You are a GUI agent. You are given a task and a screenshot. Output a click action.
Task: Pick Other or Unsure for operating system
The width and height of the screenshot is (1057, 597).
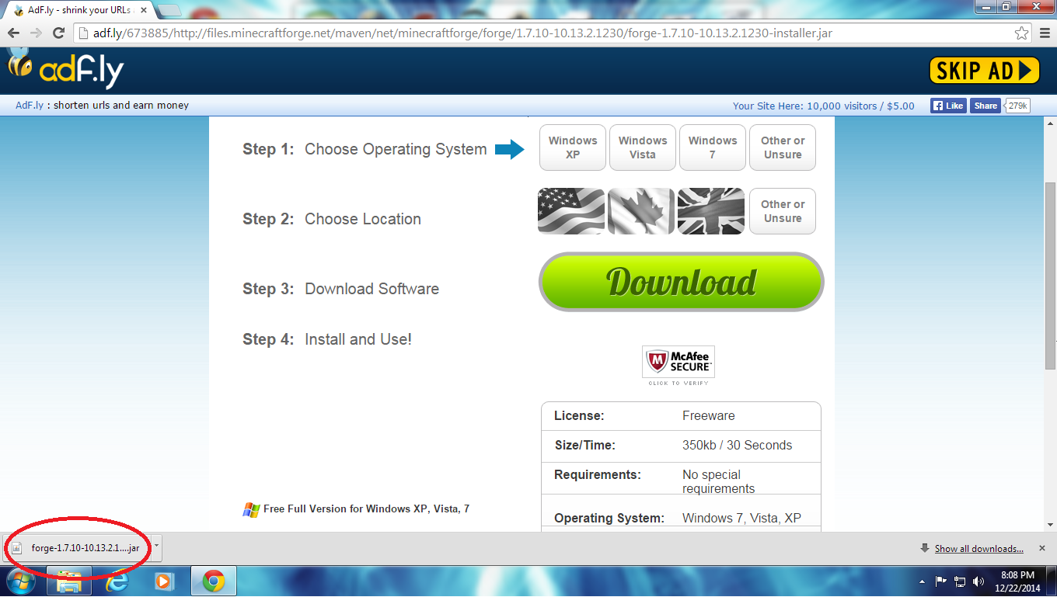tap(783, 148)
